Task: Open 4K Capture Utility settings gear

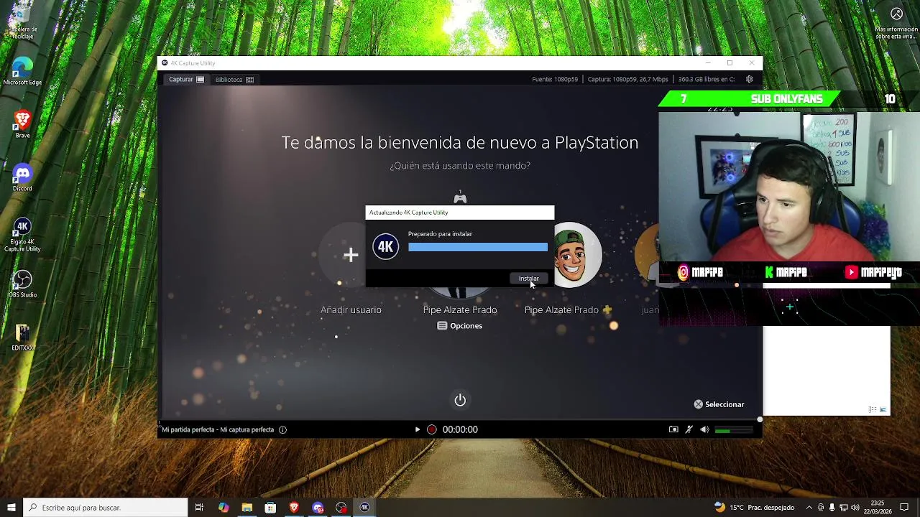Action: 750,79
